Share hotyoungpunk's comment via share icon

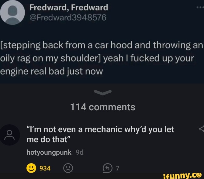point(202,129)
